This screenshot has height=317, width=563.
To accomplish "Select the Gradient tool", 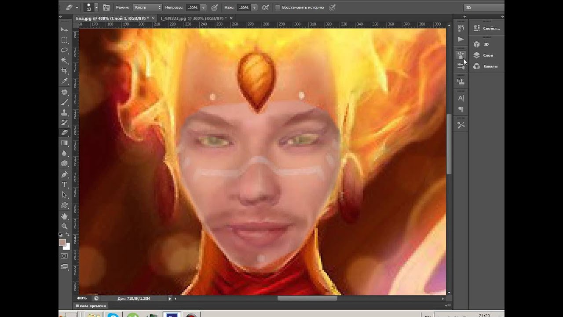I will click(64, 143).
